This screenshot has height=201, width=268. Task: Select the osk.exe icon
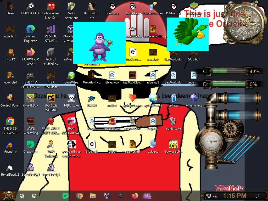pos(153,147)
